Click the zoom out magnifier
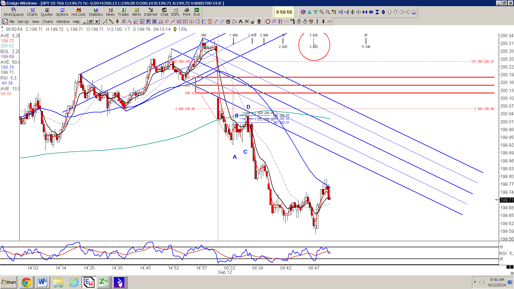This screenshot has height=289, width=514. 328,12
